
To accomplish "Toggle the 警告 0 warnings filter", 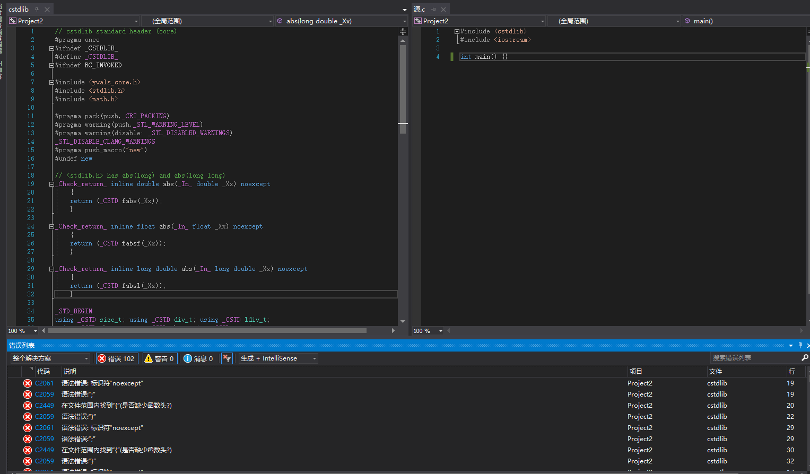I will [x=159, y=358].
